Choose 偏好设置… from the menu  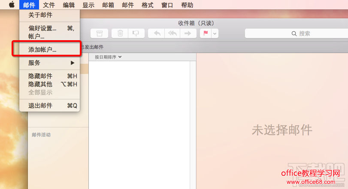49,28
